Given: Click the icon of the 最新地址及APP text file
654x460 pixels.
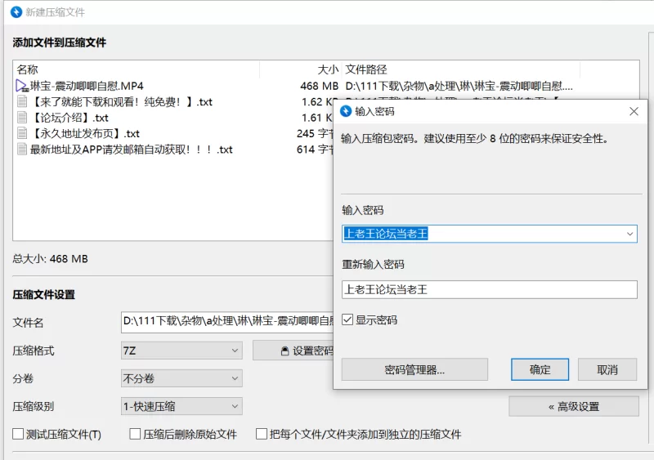Looking at the screenshot, I should click(22, 150).
